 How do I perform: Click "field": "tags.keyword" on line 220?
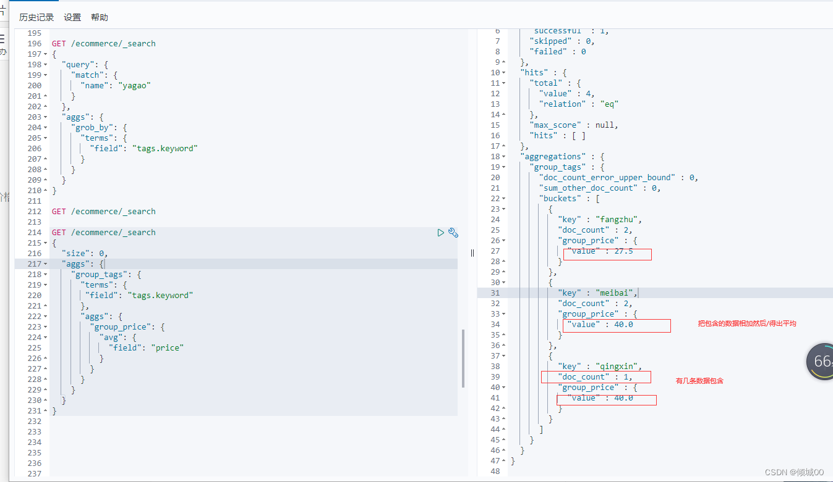(139, 296)
